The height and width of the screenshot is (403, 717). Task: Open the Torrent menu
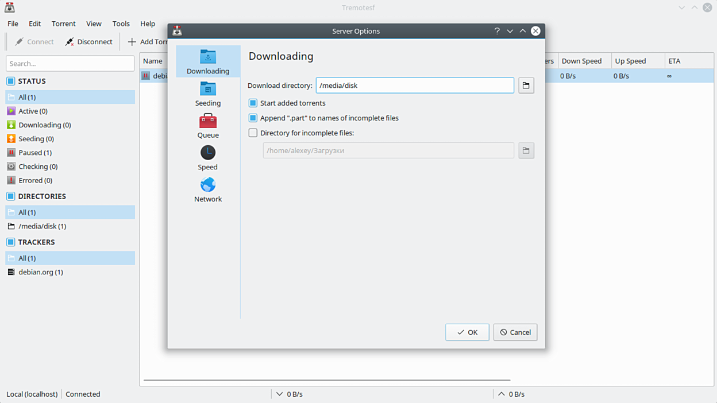pos(63,24)
